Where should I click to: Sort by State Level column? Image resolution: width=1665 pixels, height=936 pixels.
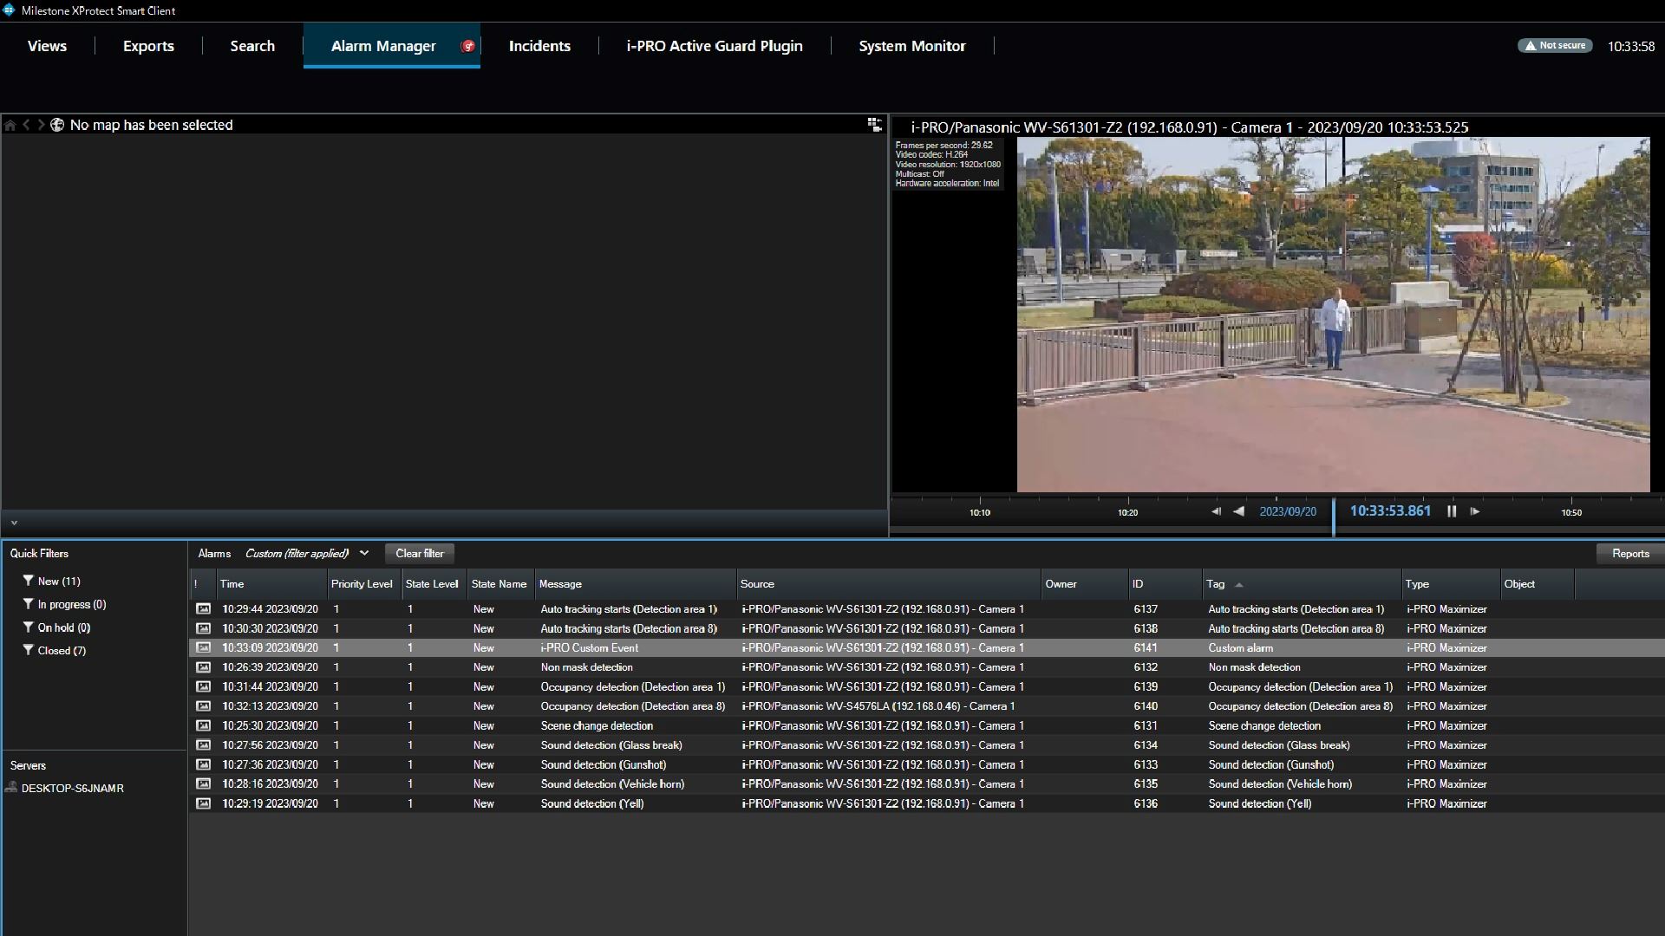tap(434, 584)
